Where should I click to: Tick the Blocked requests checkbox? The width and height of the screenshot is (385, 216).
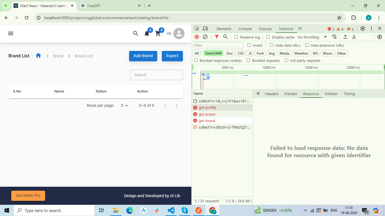248,60
